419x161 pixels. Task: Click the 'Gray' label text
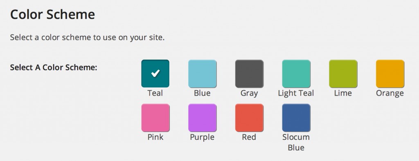(x=249, y=94)
